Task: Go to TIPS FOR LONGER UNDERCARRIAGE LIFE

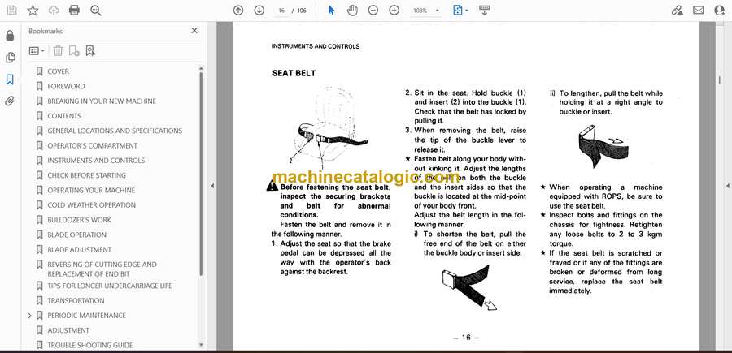Action: point(110,286)
